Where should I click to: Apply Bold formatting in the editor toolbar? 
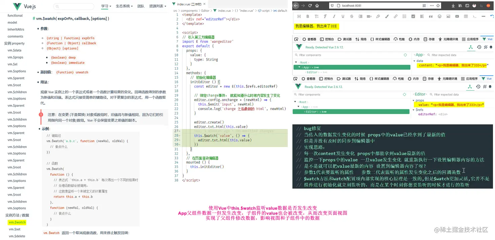308,16
